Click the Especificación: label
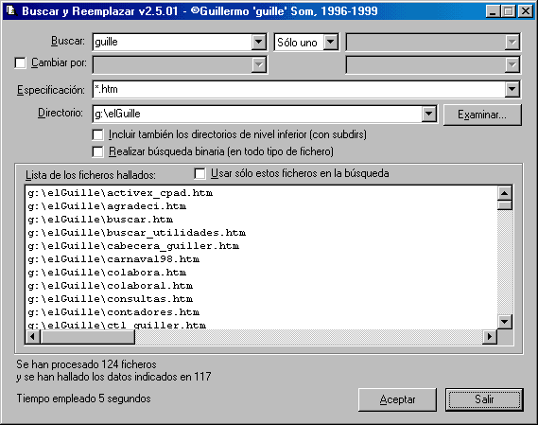Viewport: 538px width, 425px height. 51,90
